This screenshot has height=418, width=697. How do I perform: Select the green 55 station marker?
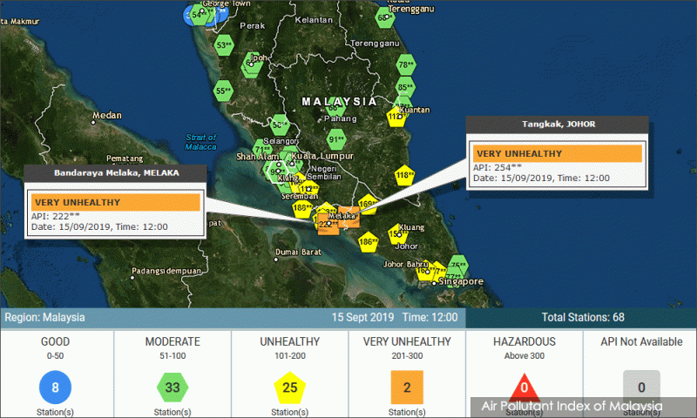tap(223, 91)
